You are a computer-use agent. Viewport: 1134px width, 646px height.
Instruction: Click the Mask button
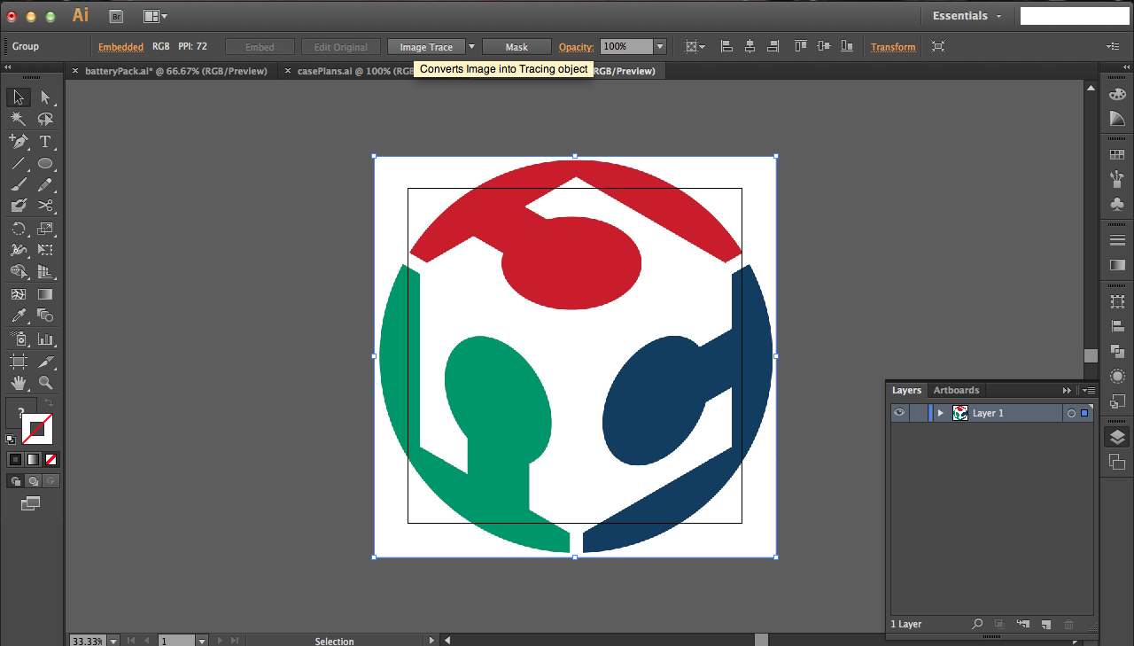click(517, 47)
